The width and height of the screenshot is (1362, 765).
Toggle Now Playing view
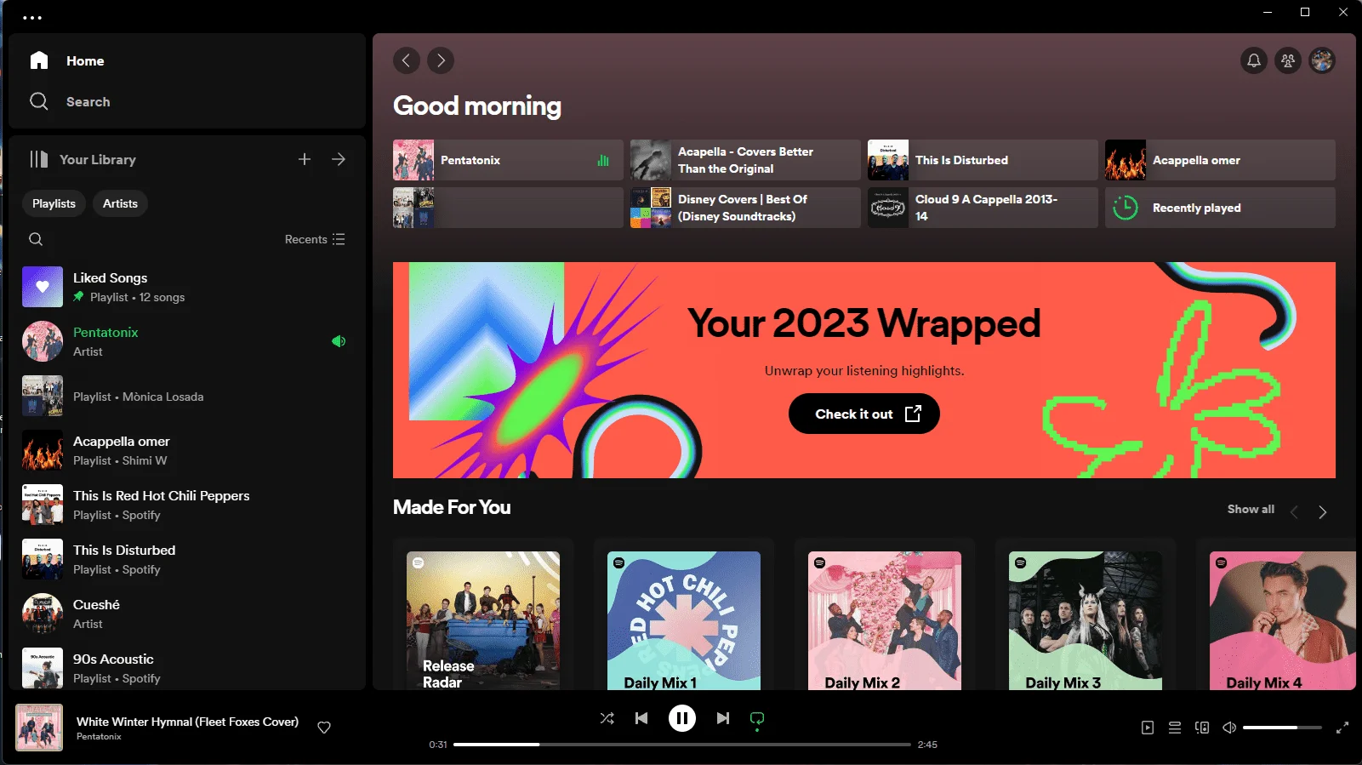click(1148, 728)
